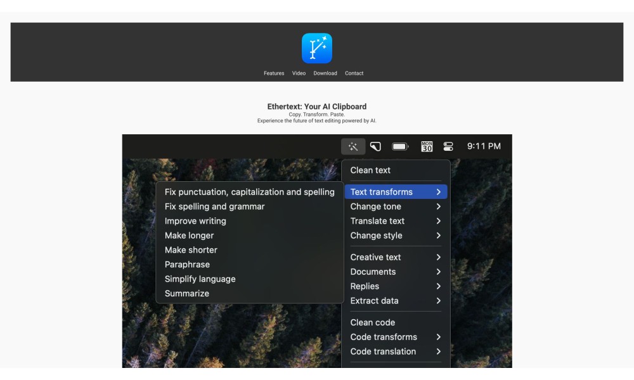Expand the chevron beside Creative text

438,257
